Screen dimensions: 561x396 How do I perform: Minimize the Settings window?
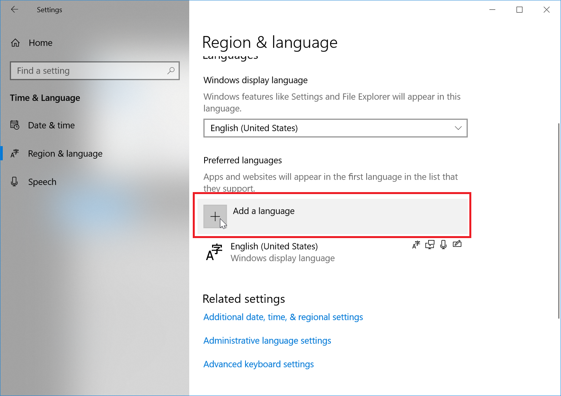492,10
